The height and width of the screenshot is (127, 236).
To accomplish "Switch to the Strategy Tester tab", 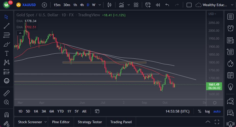I will point(90,122).
